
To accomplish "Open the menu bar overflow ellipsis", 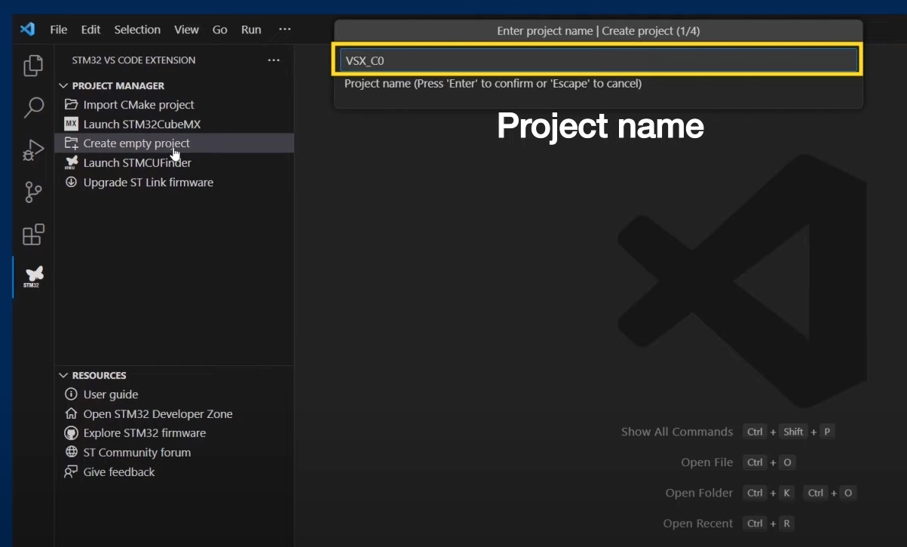I will coord(284,29).
